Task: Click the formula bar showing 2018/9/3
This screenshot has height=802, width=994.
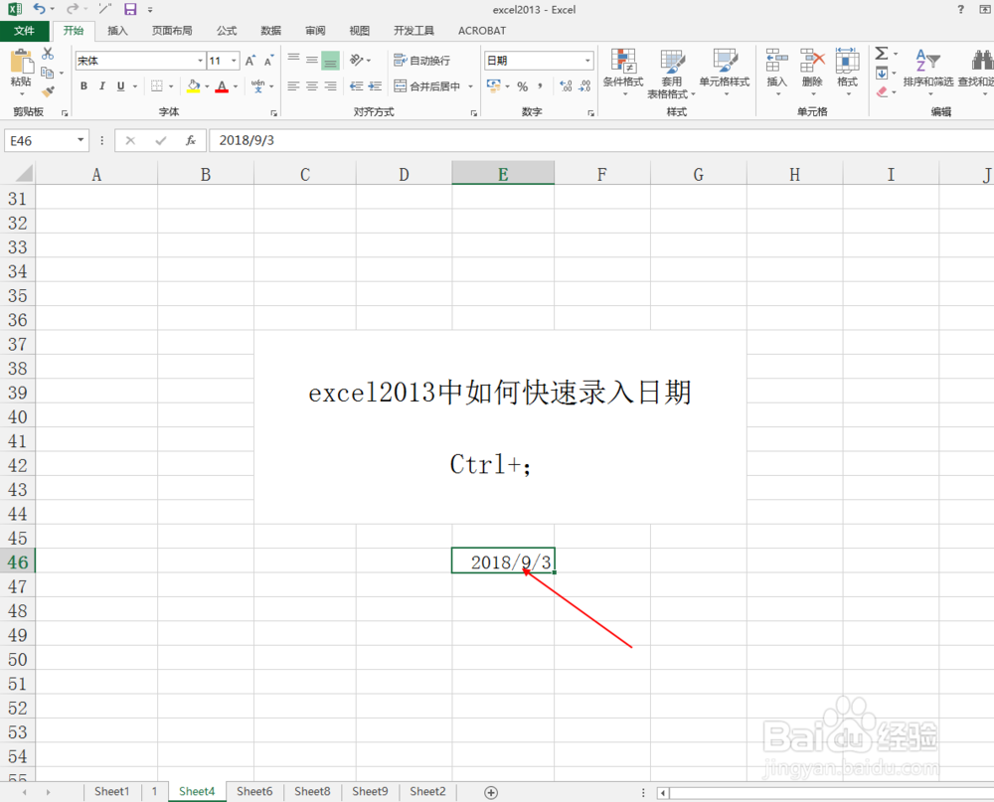Action: pyautogui.click(x=602, y=140)
